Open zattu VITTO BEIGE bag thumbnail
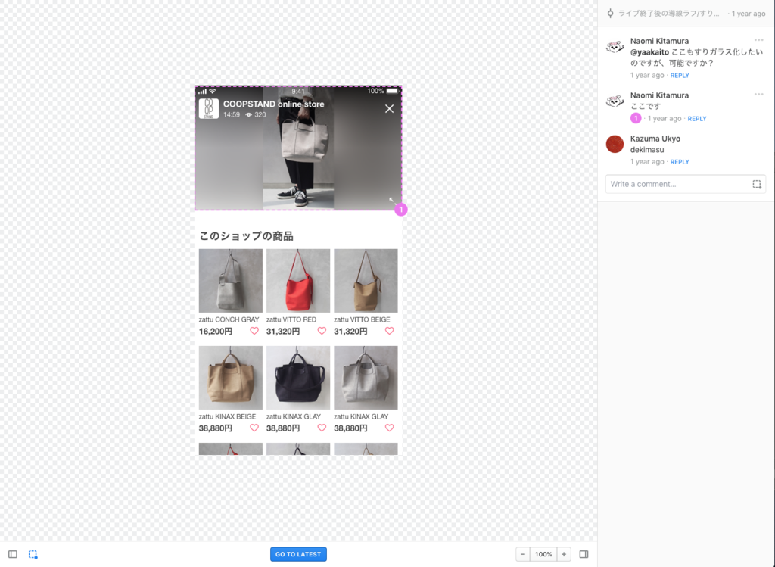The height and width of the screenshot is (567, 775). (366, 280)
